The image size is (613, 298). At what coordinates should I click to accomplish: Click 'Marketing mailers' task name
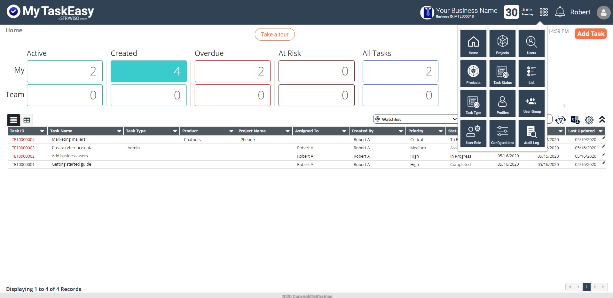[69, 139]
